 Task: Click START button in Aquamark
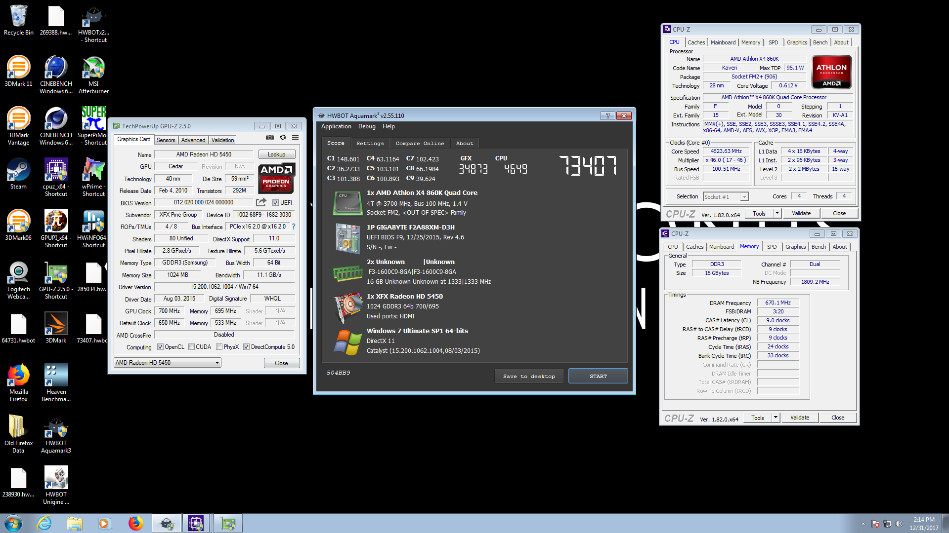click(x=598, y=376)
